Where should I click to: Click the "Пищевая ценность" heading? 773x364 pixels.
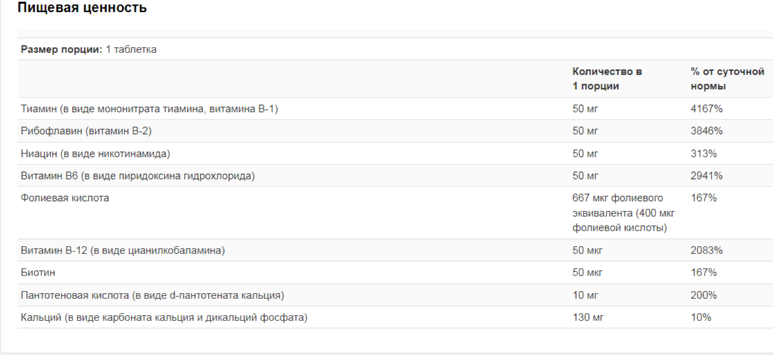[x=82, y=8]
